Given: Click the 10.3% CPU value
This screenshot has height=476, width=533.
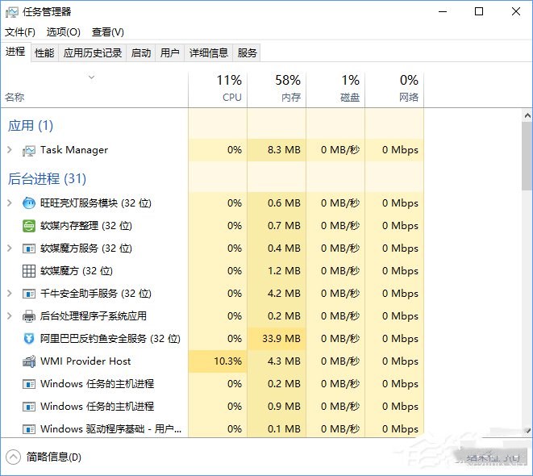Looking at the screenshot, I should (x=227, y=361).
